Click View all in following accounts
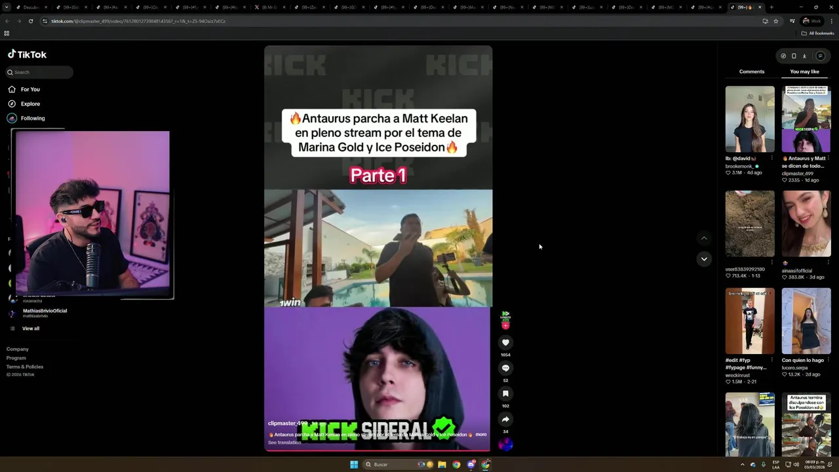 [x=31, y=328]
